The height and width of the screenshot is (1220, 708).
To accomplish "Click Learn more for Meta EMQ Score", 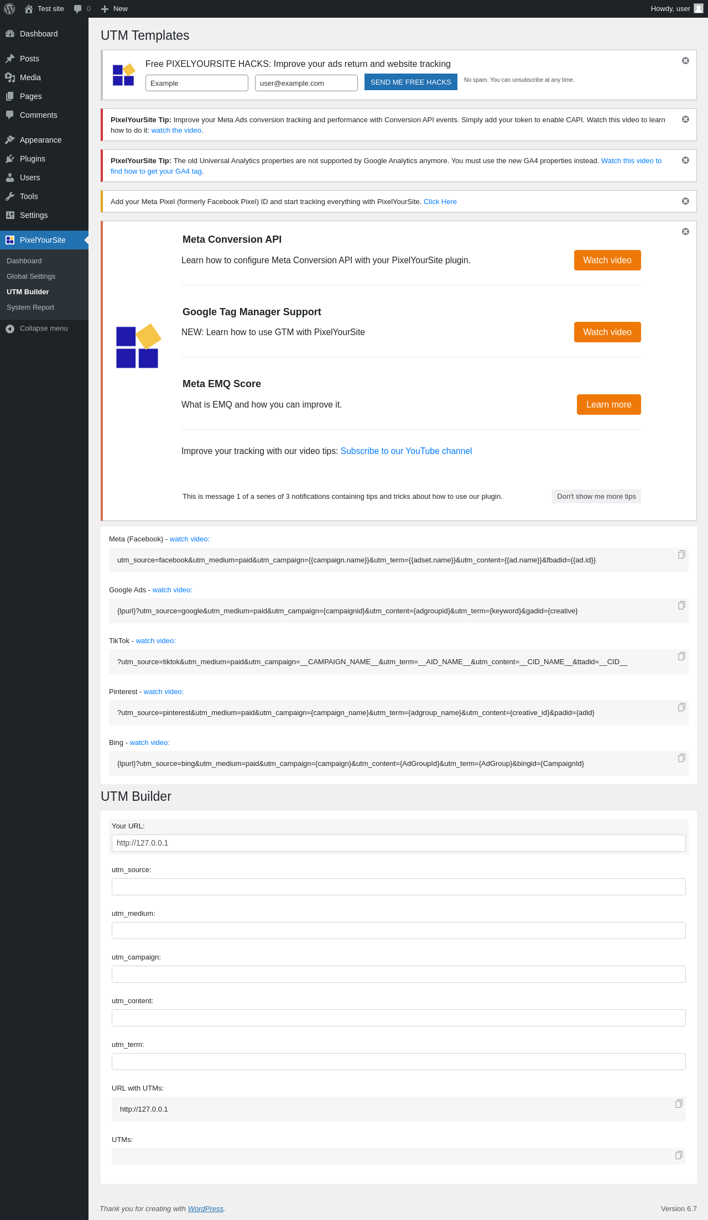I will (x=609, y=405).
